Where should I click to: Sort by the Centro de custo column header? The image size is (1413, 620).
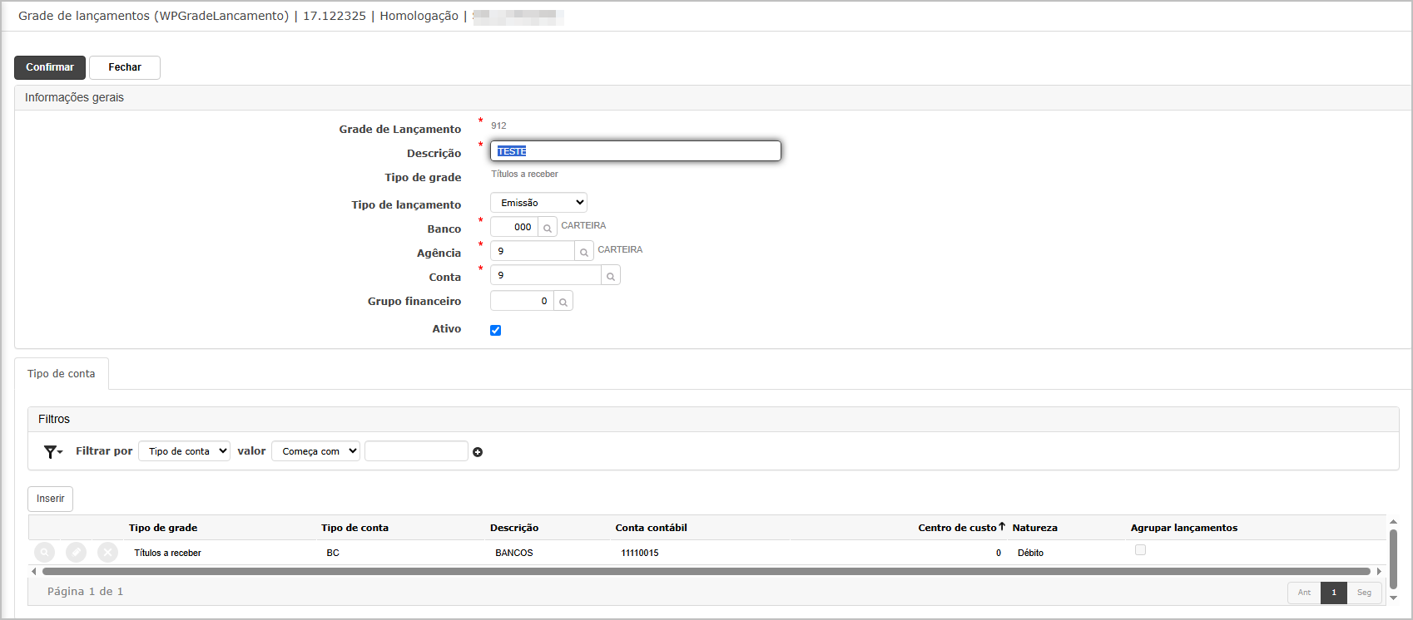[957, 528]
